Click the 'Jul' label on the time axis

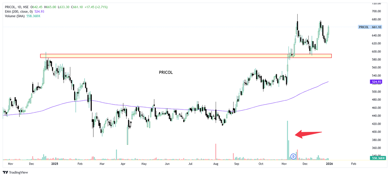coord(190,164)
